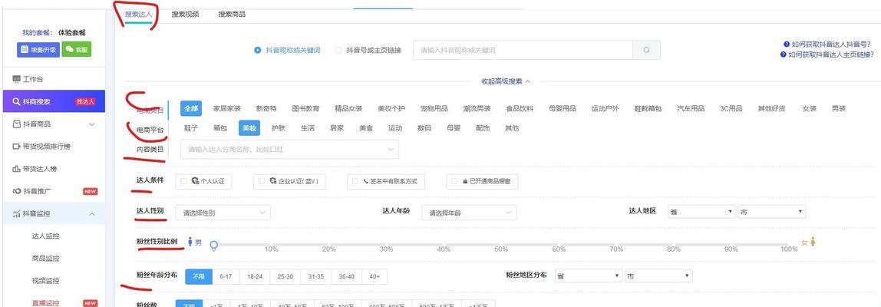Image resolution: width=881 pixels, height=307 pixels.
Task: Open the 如何获取抖音达人主页链接 help link
Action: click(x=827, y=54)
